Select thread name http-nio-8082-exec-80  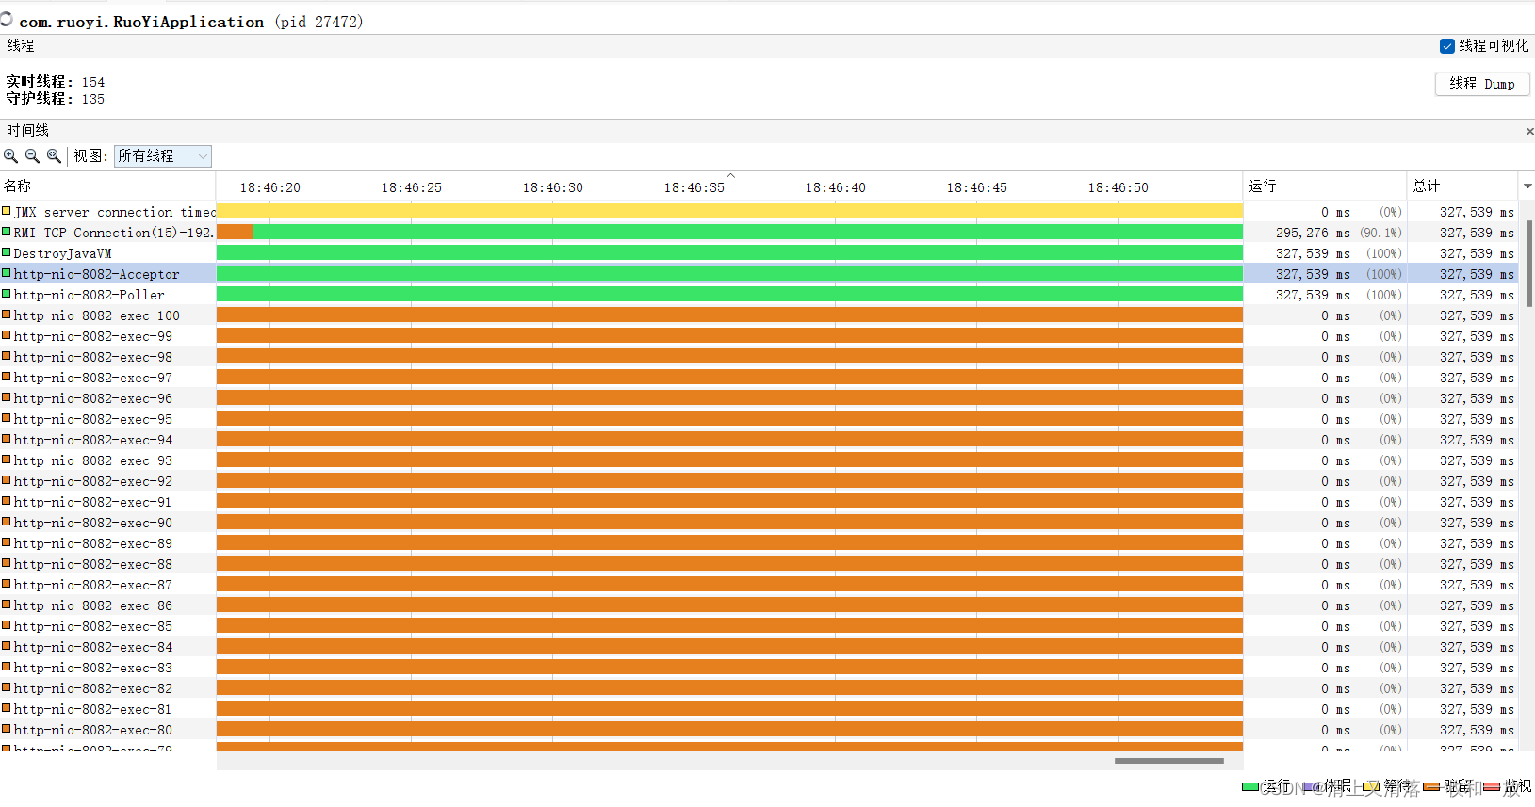[x=92, y=730]
